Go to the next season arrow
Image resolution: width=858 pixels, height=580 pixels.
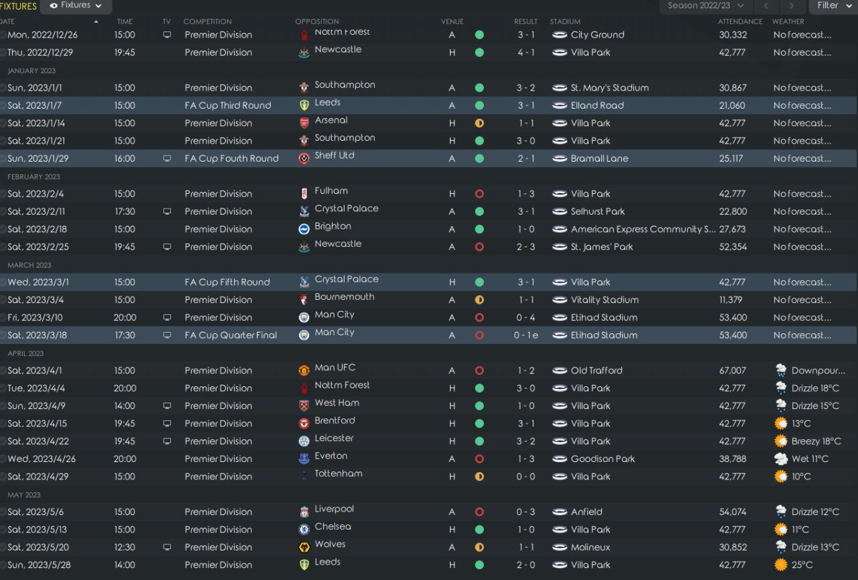792,6
